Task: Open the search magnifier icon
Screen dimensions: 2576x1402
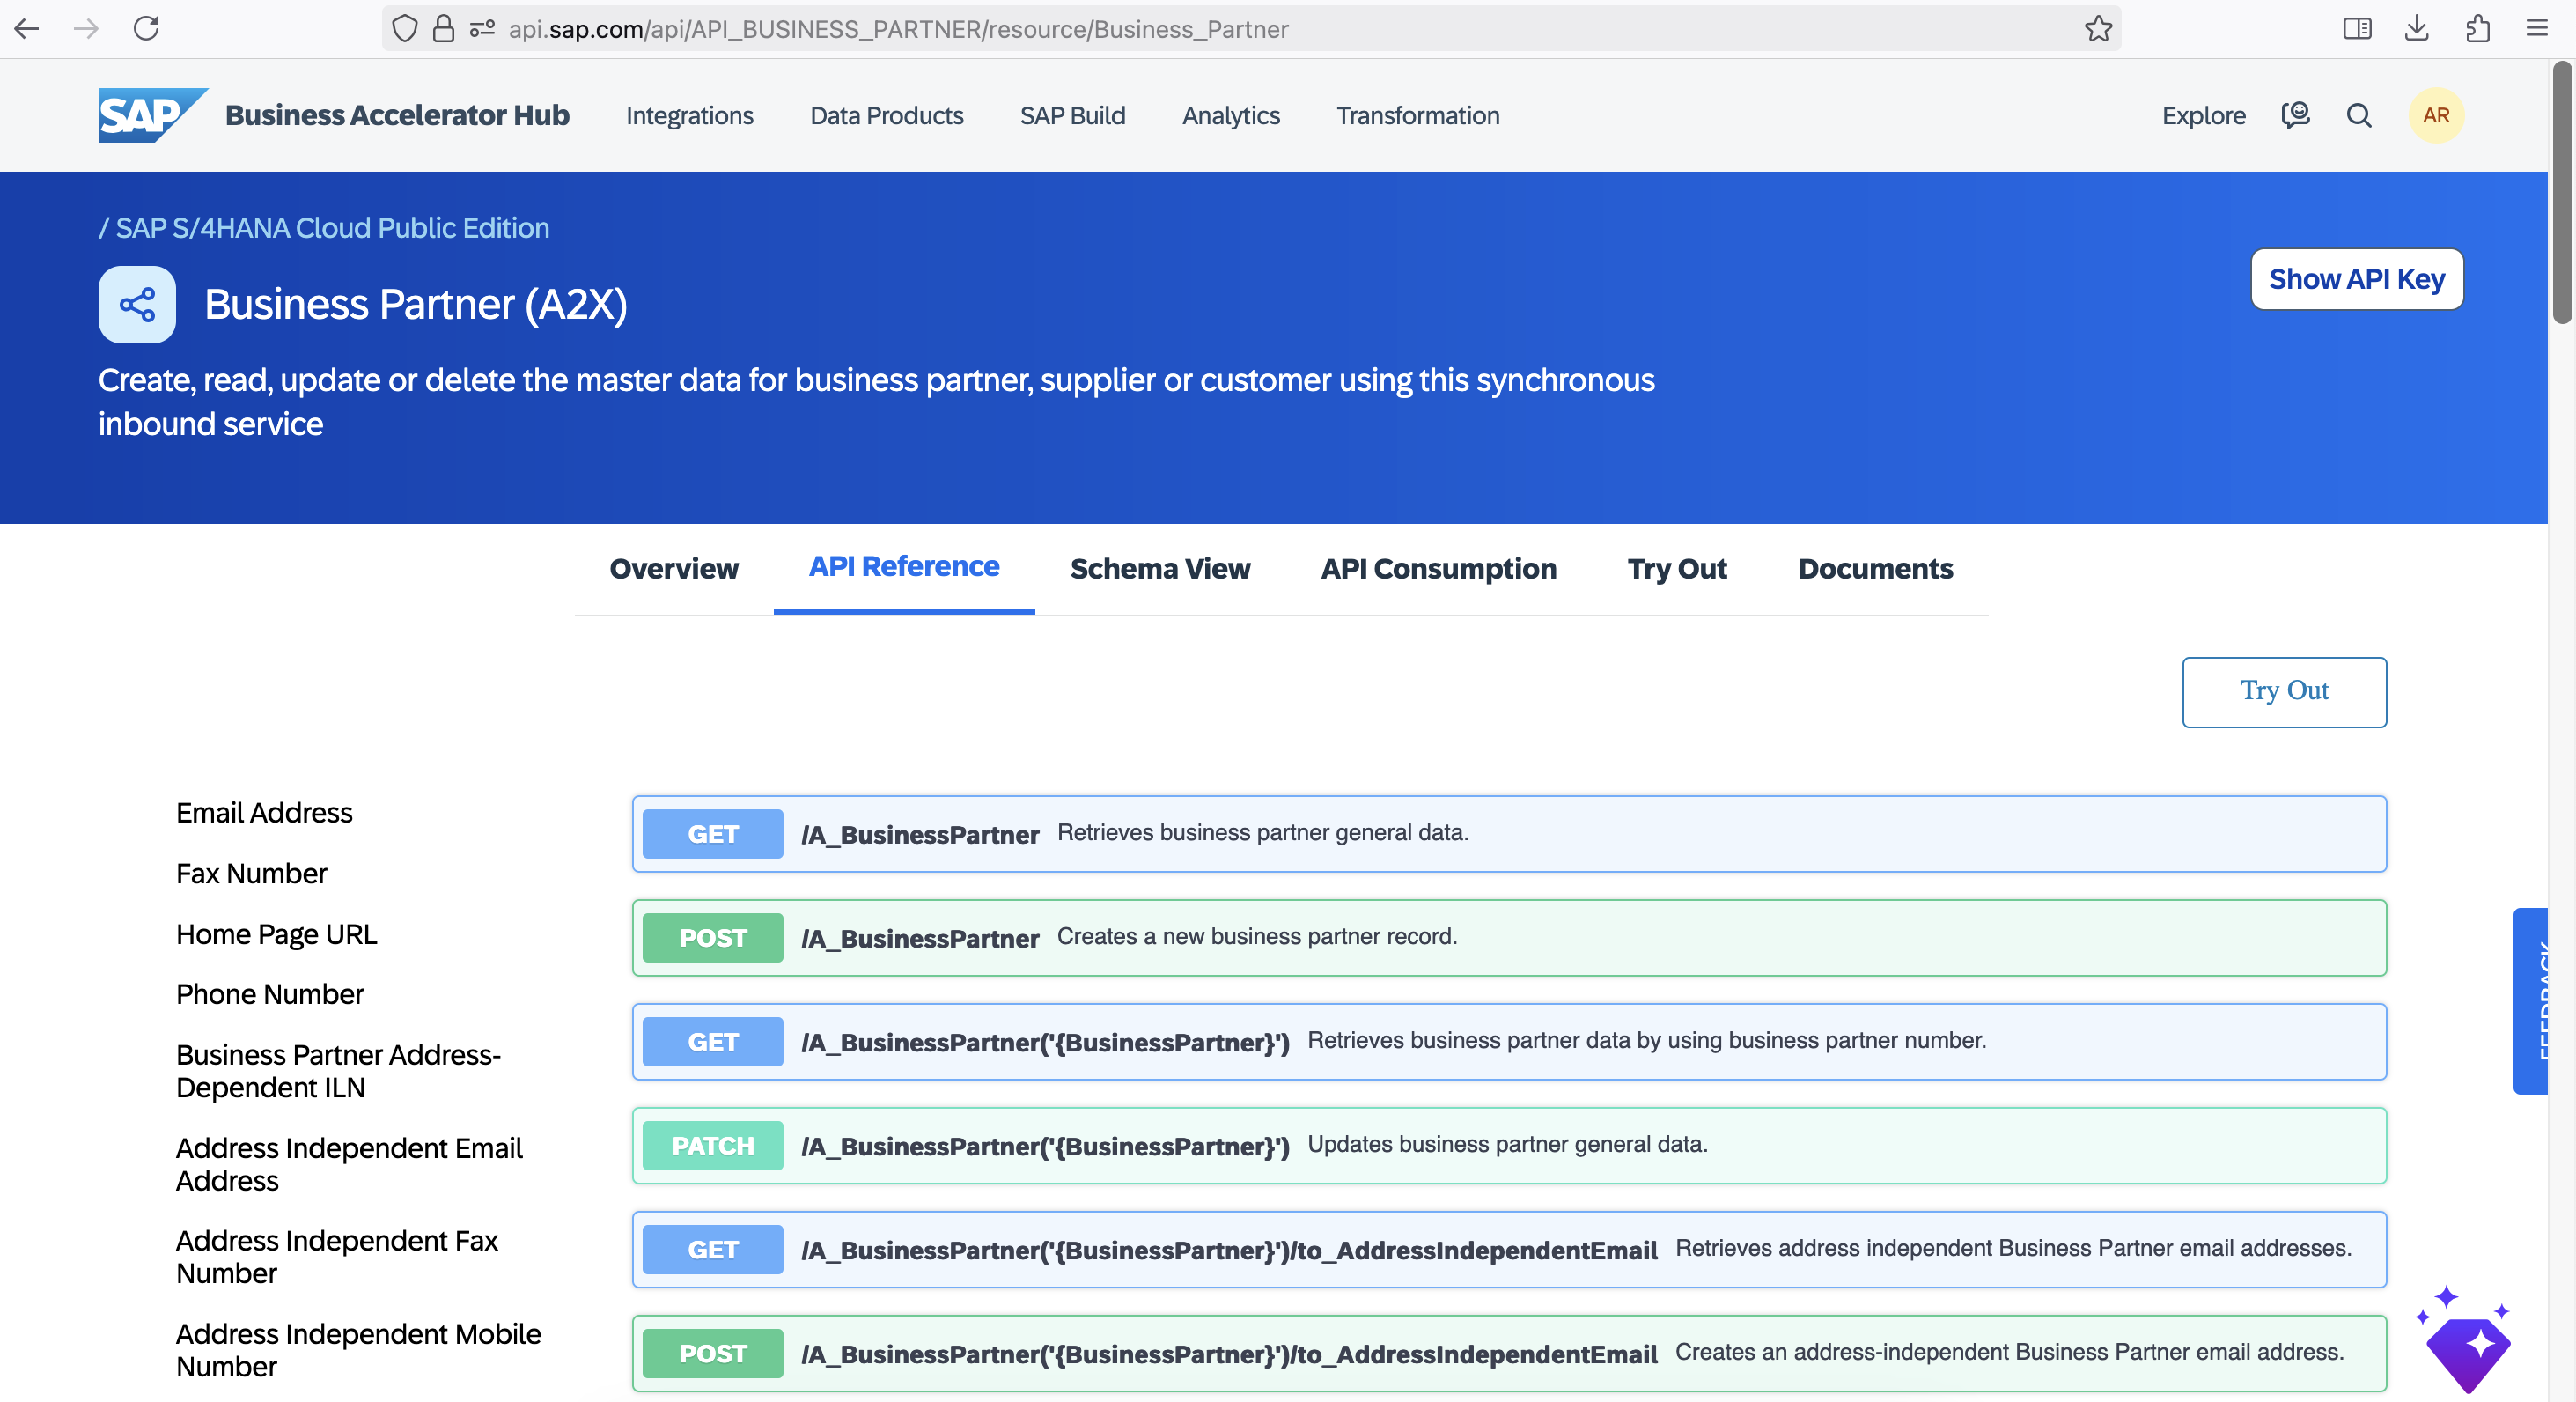Action: 2359,116
